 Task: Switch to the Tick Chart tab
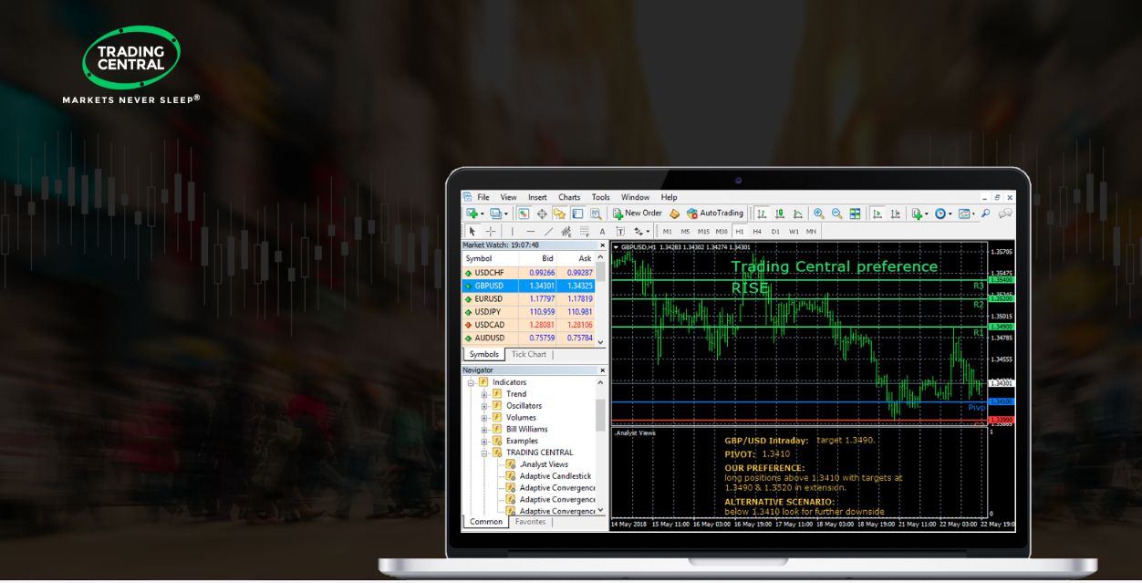point(529,355)
